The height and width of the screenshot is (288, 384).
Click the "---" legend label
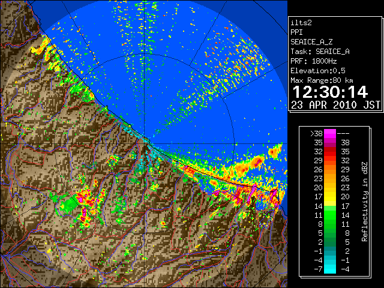click(343, 134)
